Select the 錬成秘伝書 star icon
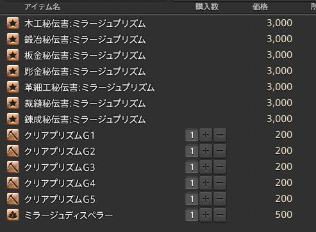Viewport: 316px width, 232px height. [x=13, y=119]
